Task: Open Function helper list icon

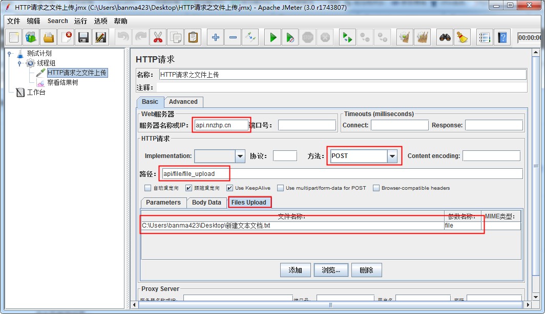Action: [x=485, y=37]
